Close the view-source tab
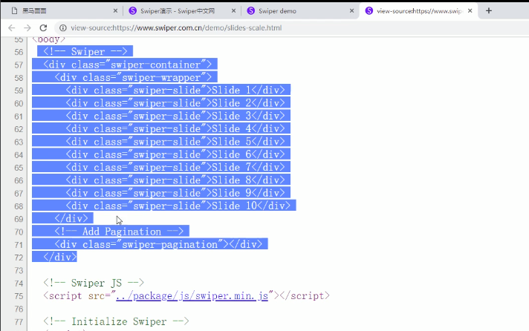This screenshot has height=331, width=529. tap(470, 11)
